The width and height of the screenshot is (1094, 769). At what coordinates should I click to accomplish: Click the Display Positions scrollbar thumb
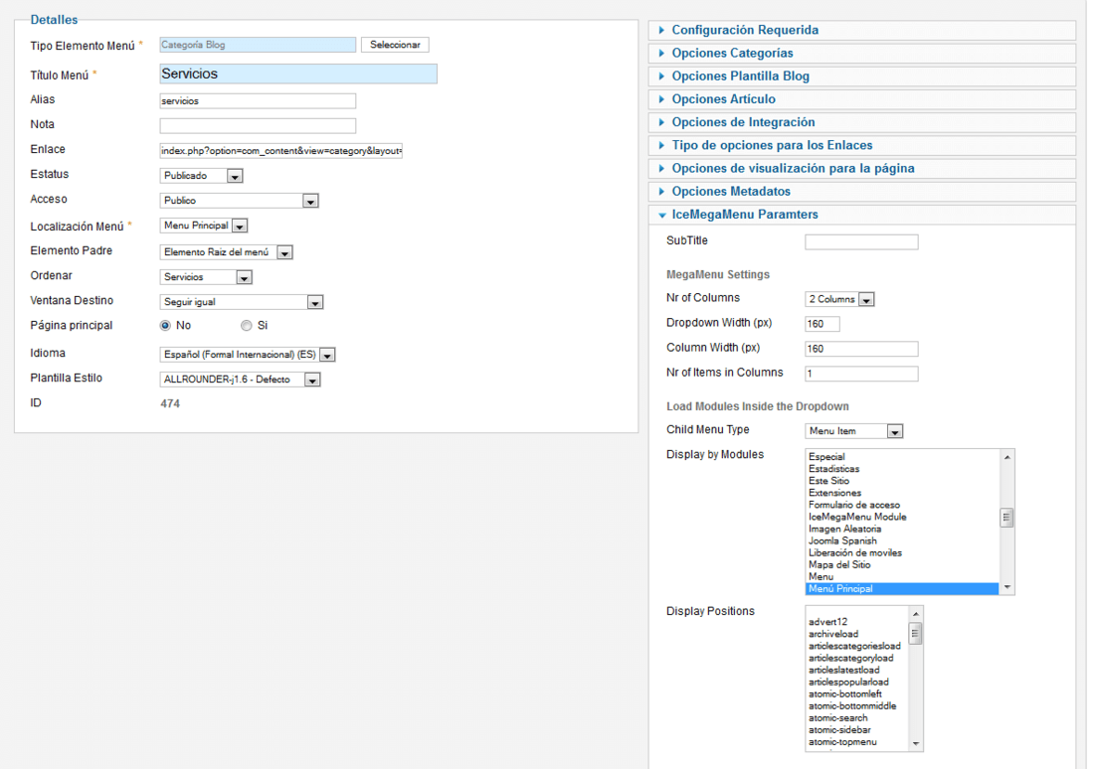coord(915,634)
